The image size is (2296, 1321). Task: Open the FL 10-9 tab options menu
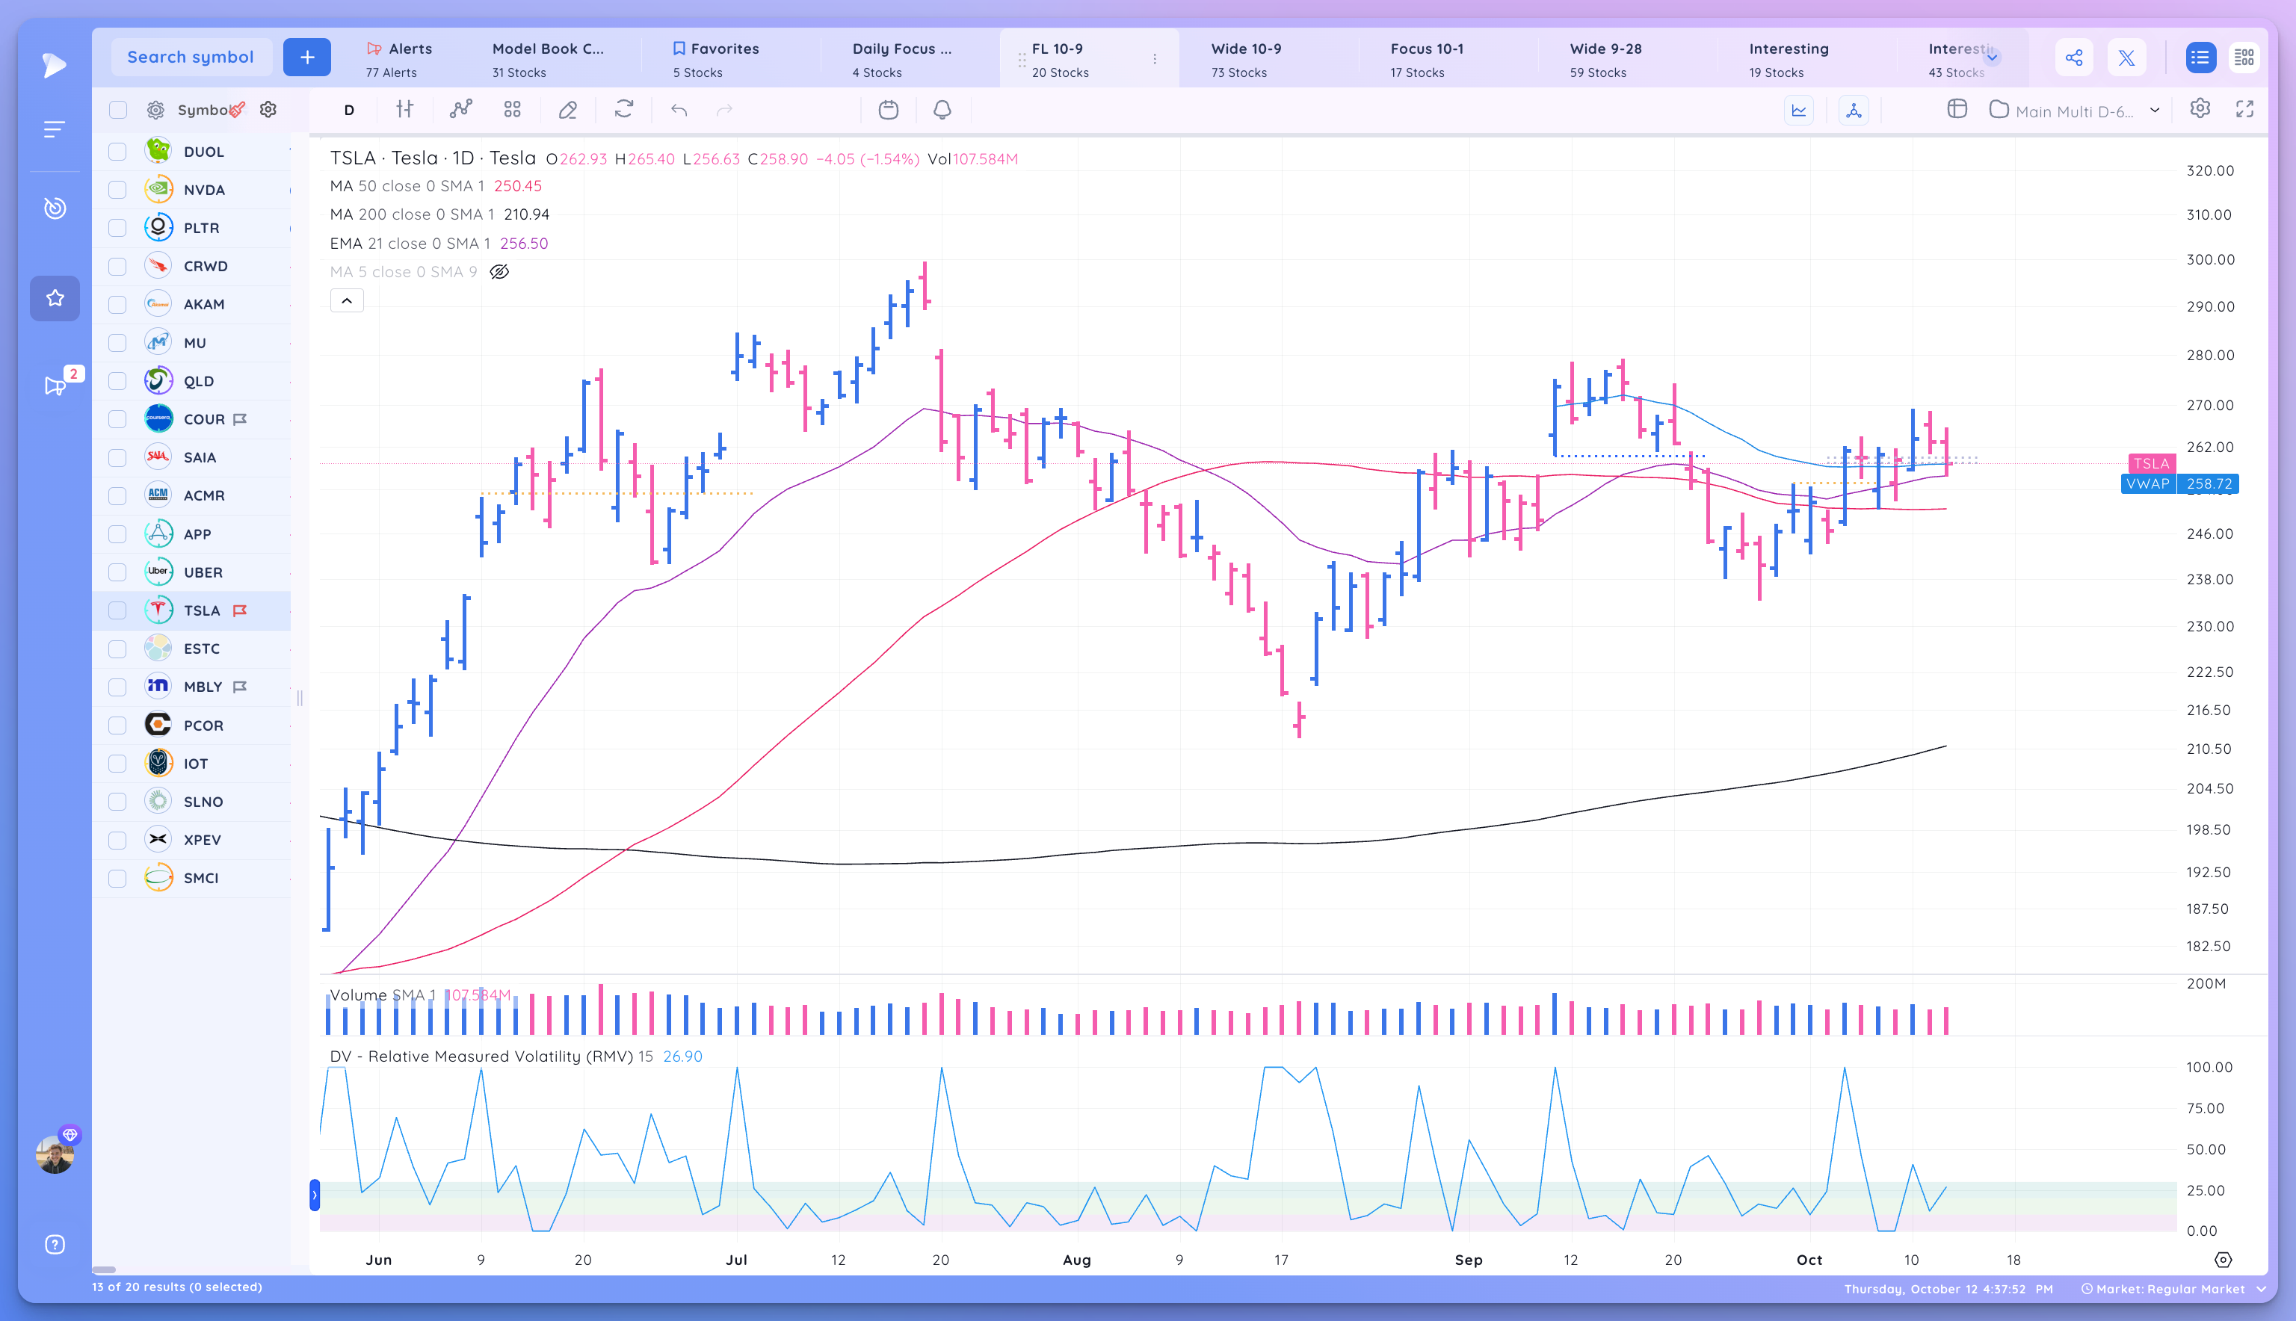pyautogui.click(x=1154, y=59)
